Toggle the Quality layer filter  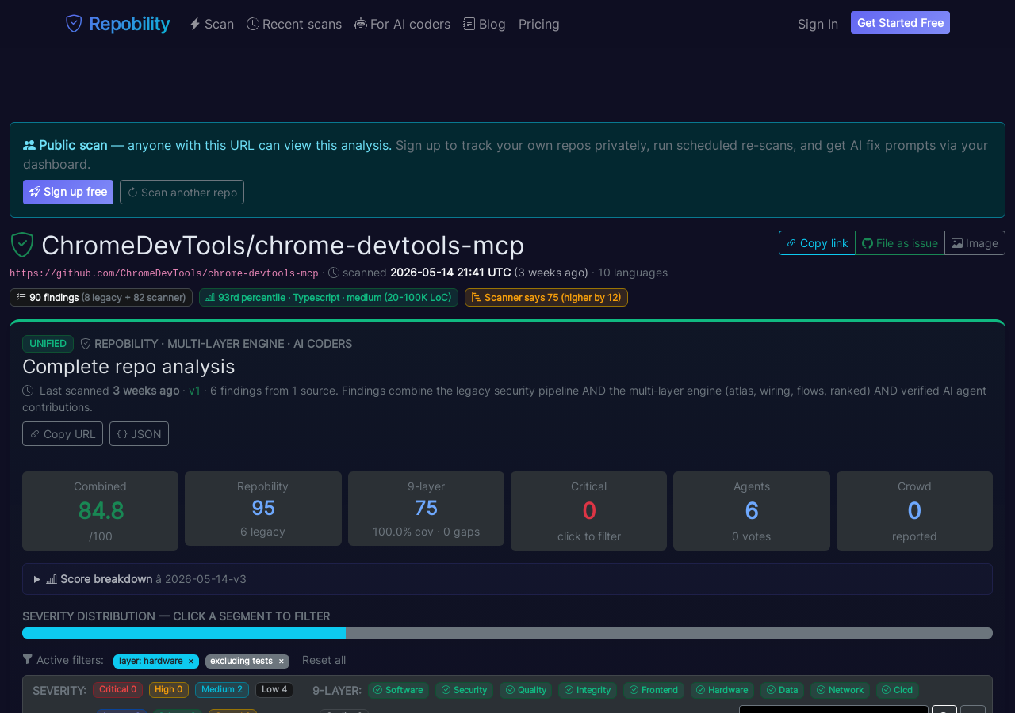526,691
